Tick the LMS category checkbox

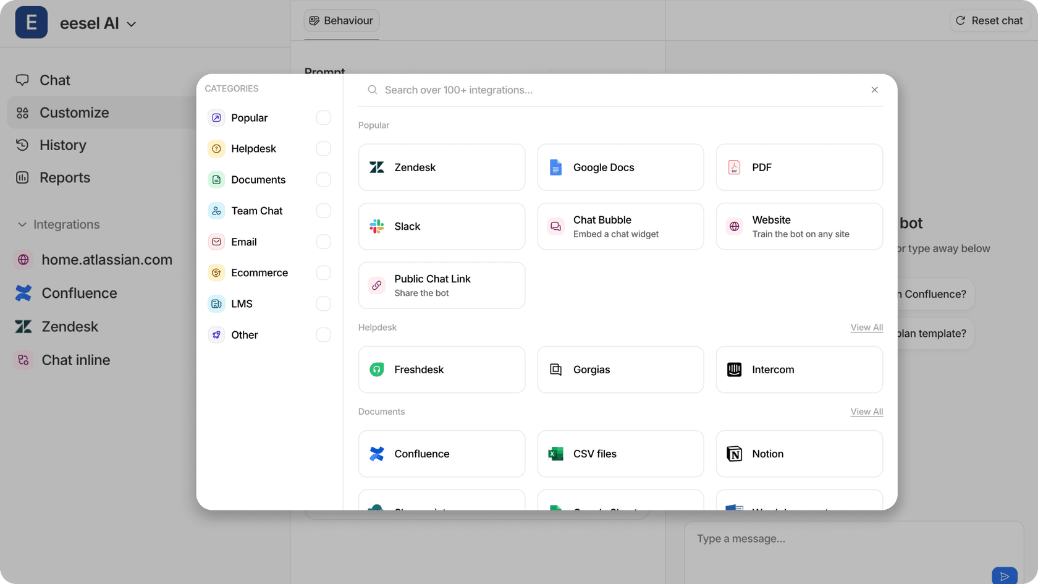[x=323, y=303]
